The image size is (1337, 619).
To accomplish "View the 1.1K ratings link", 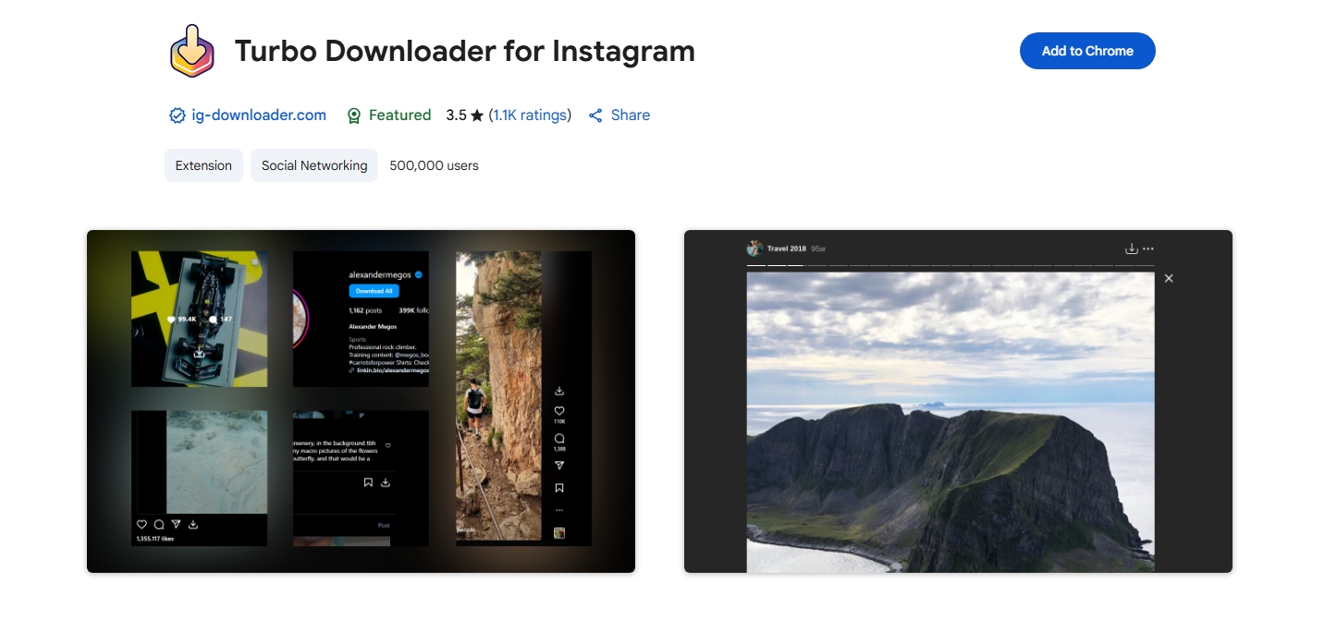I will pos(530,115).
